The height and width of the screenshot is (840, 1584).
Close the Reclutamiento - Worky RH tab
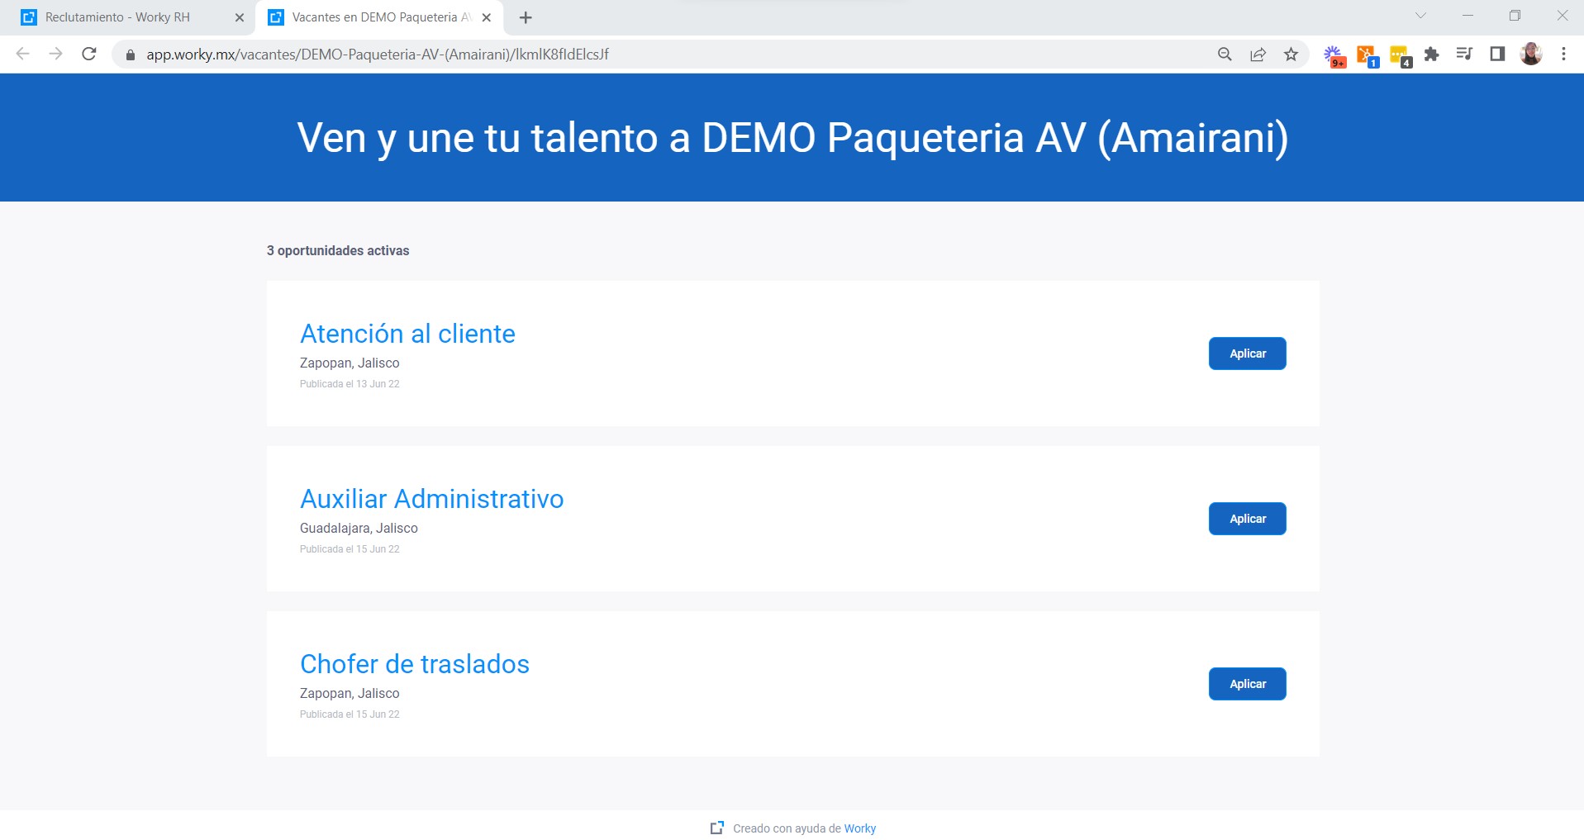pyautogui.click(x=240, y=17)
